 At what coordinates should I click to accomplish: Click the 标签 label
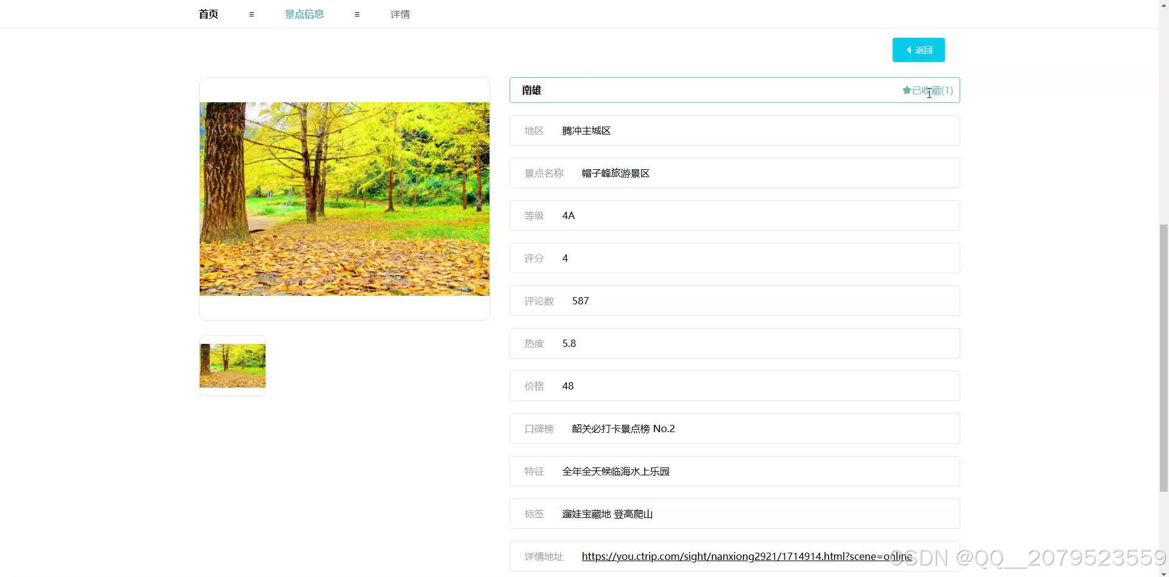(x=534, y=514)
